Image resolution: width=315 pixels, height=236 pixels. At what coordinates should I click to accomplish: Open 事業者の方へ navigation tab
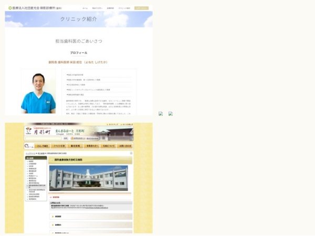click(91, 146)
